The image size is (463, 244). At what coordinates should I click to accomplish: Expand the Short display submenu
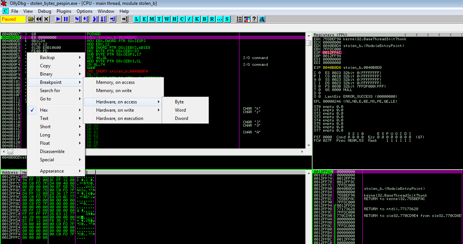coord(56,127)
